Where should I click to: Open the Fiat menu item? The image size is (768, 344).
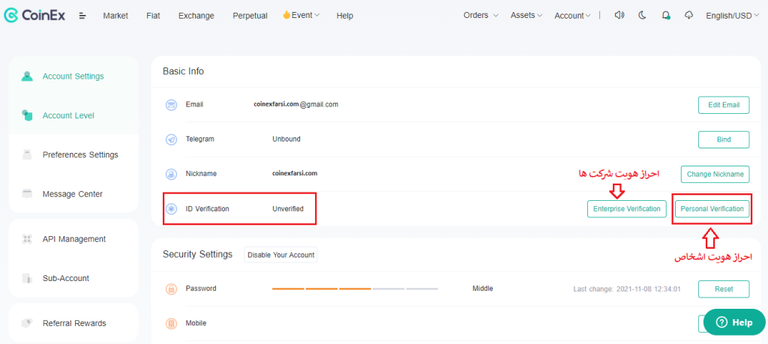(x=153, y=16)
